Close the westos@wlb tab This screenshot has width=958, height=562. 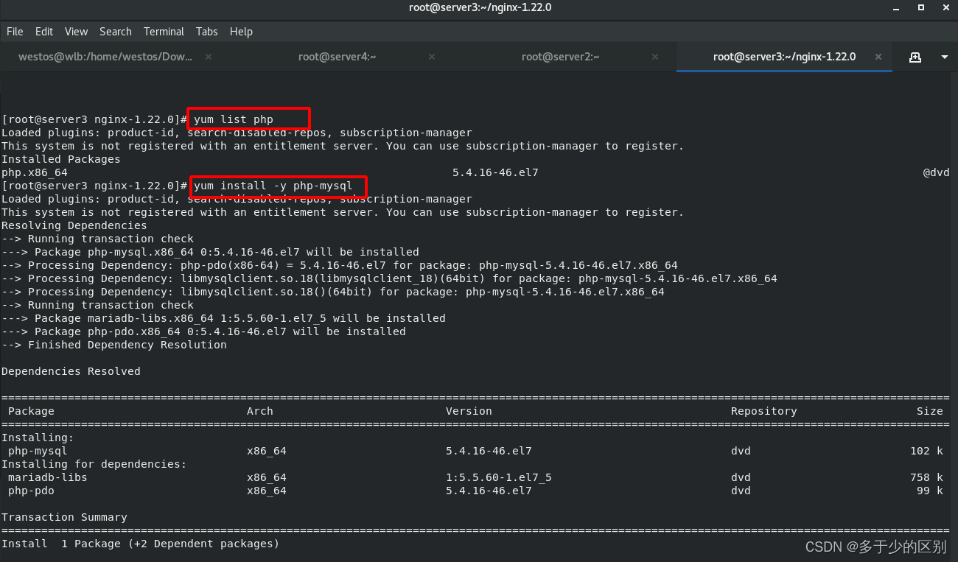208,57
